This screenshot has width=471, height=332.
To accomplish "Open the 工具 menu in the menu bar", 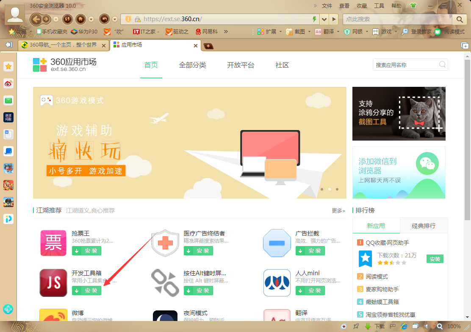I will (379, 6).
